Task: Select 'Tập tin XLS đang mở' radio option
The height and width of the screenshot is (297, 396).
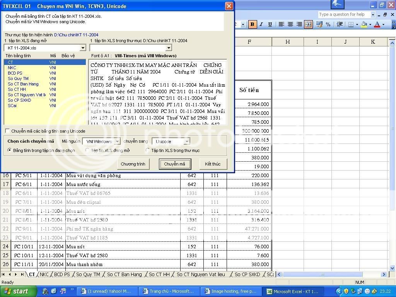Action: click(88, 150)
